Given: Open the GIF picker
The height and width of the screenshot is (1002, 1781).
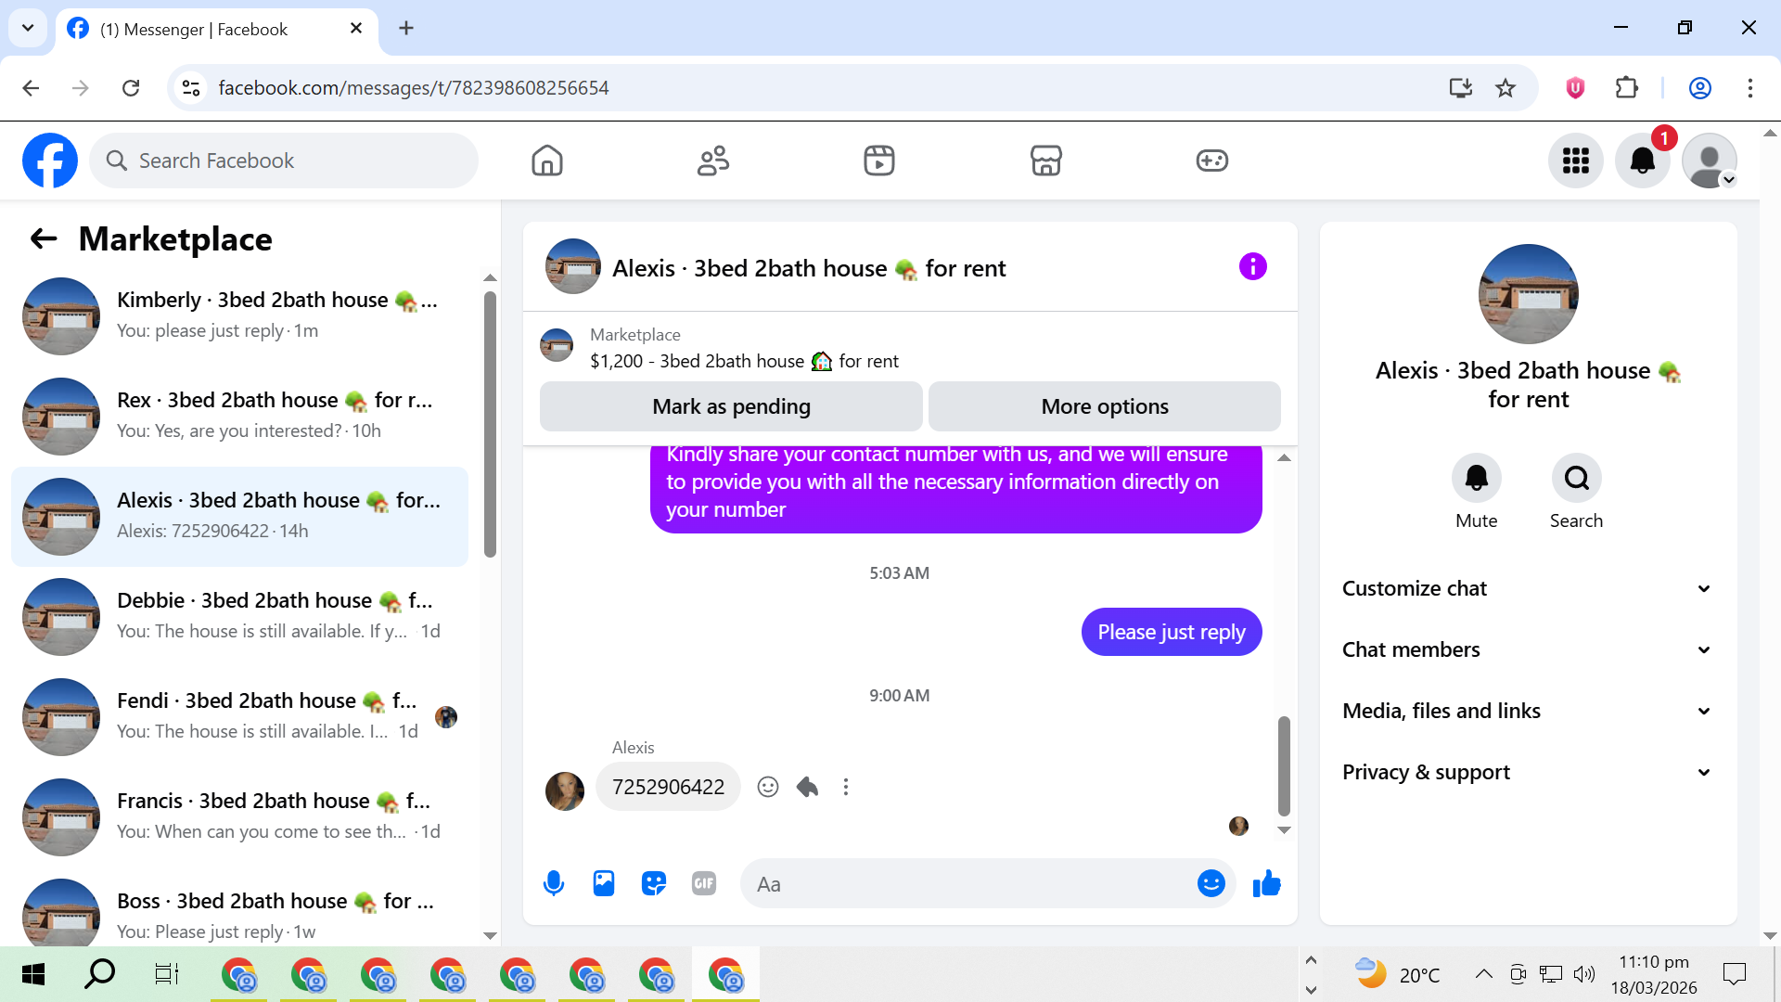Looking at the screenshot, I should click(x=704, y=883).
